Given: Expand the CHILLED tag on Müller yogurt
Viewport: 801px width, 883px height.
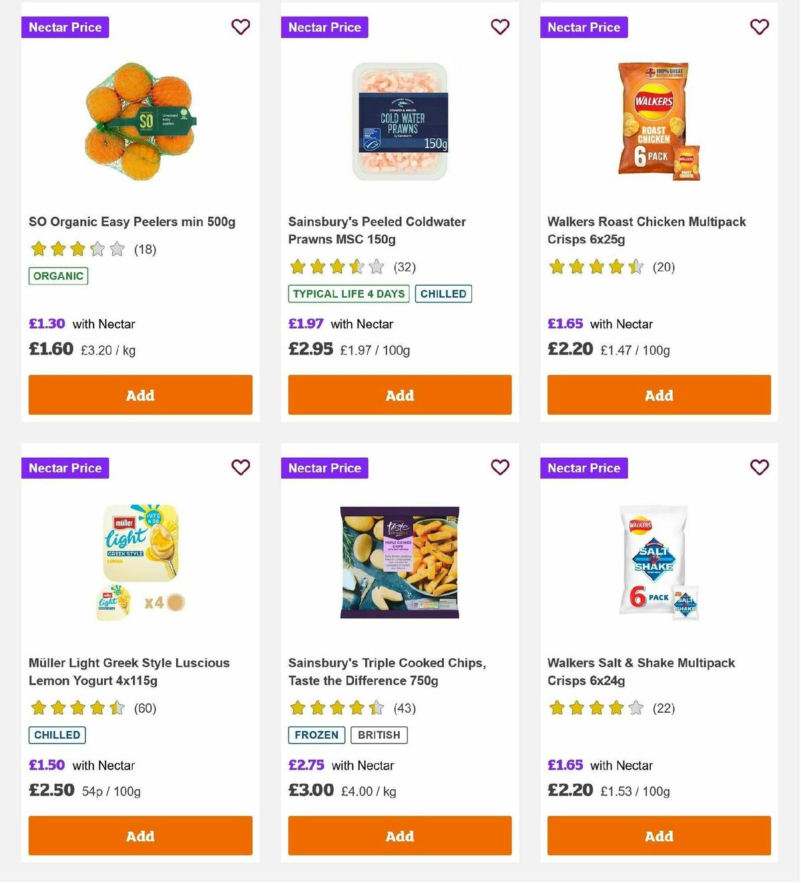Looking at the screenshot, I should [x=57, y=735].
